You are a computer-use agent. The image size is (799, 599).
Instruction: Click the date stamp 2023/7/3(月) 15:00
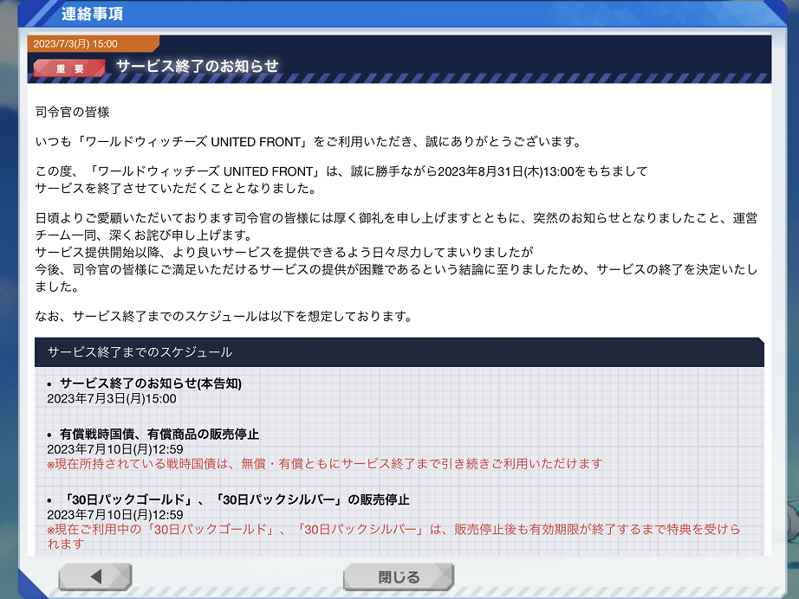(75, 44)
